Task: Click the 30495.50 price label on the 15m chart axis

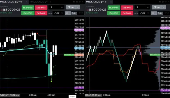Action: click(79, 88)
